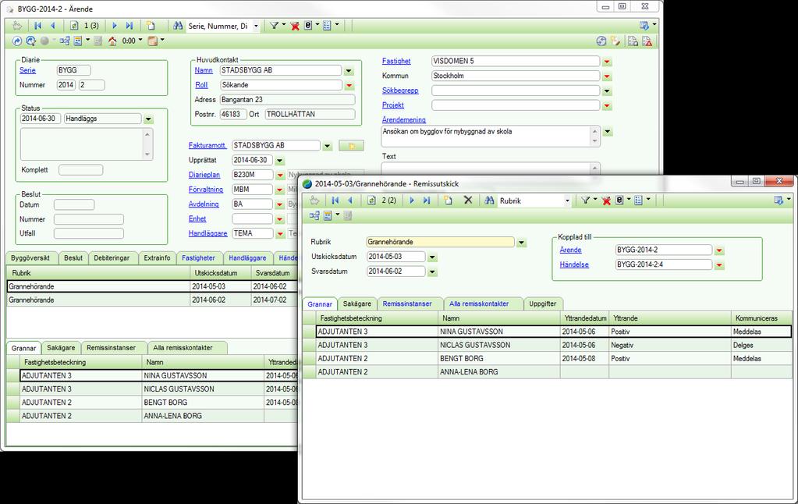Screen dimensions: 798x504
Task: Click the Ärendemening link
Action: 404,119
